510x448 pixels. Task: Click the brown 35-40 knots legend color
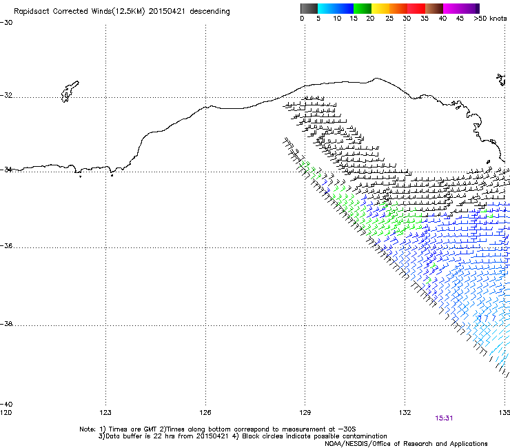click(434, 8)
